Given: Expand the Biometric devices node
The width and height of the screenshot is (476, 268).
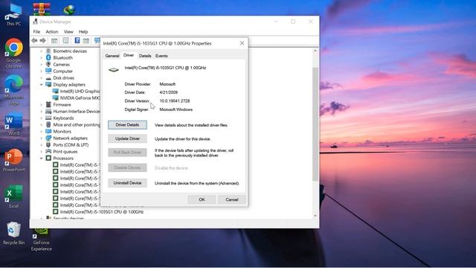Looking at the screenshot, I should [42, 51].
